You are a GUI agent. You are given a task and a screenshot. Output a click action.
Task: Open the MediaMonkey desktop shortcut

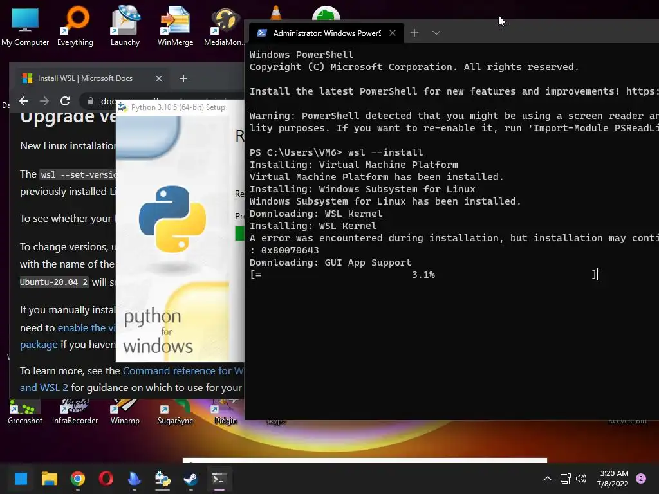(223, 26)
